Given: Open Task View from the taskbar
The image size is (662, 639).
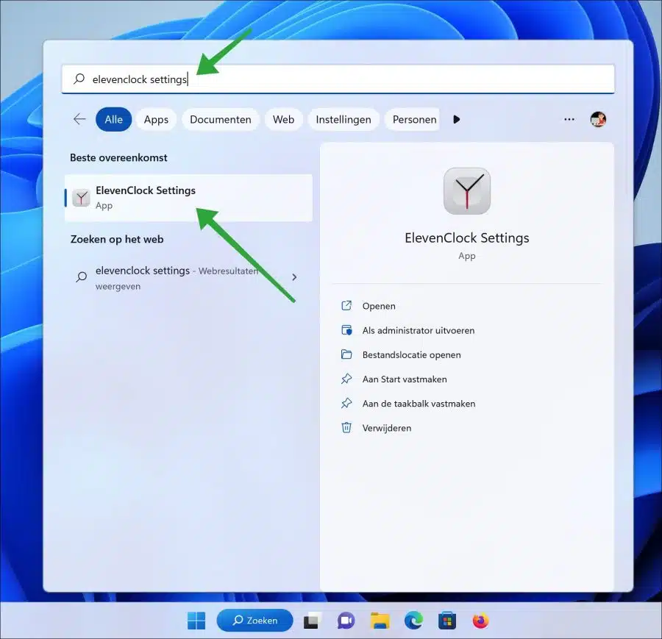Looking at the screenshot, I should (313, 621).
